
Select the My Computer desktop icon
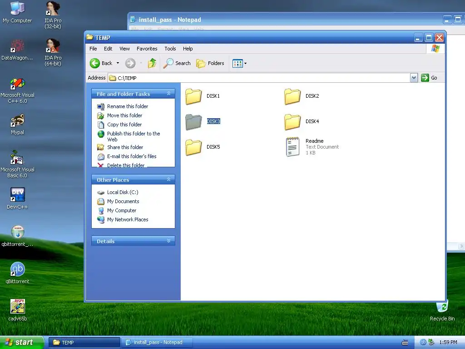click(x=17, y=12)
